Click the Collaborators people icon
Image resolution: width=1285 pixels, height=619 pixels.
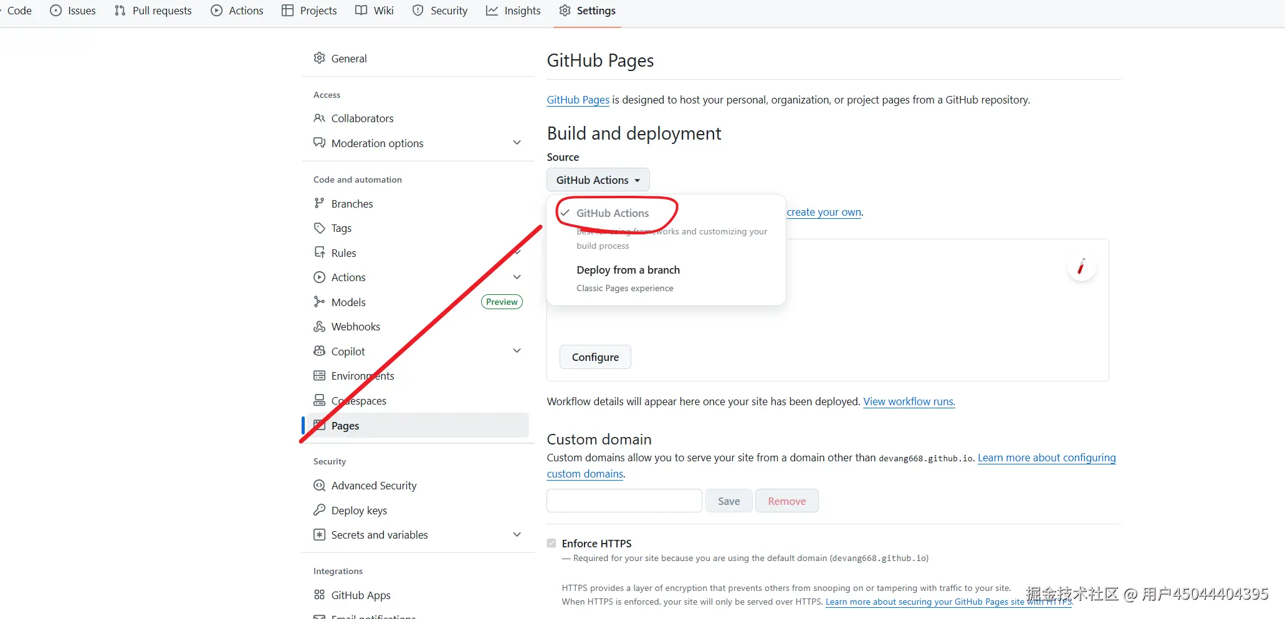pos(320,118)
